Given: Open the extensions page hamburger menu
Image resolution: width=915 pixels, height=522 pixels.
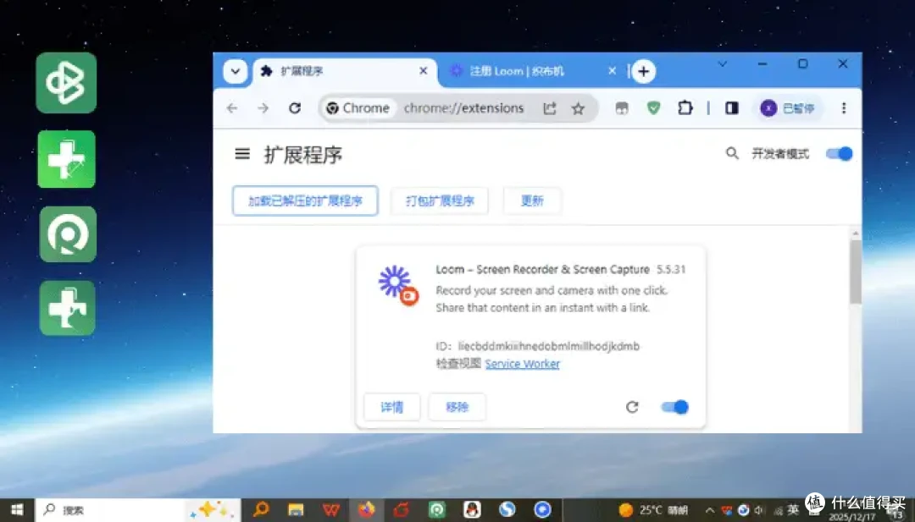Looking at the screenshot, I should [242, 154].
